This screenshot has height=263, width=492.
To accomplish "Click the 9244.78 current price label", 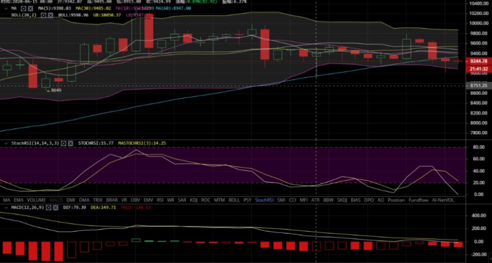I will pos(478,61).
